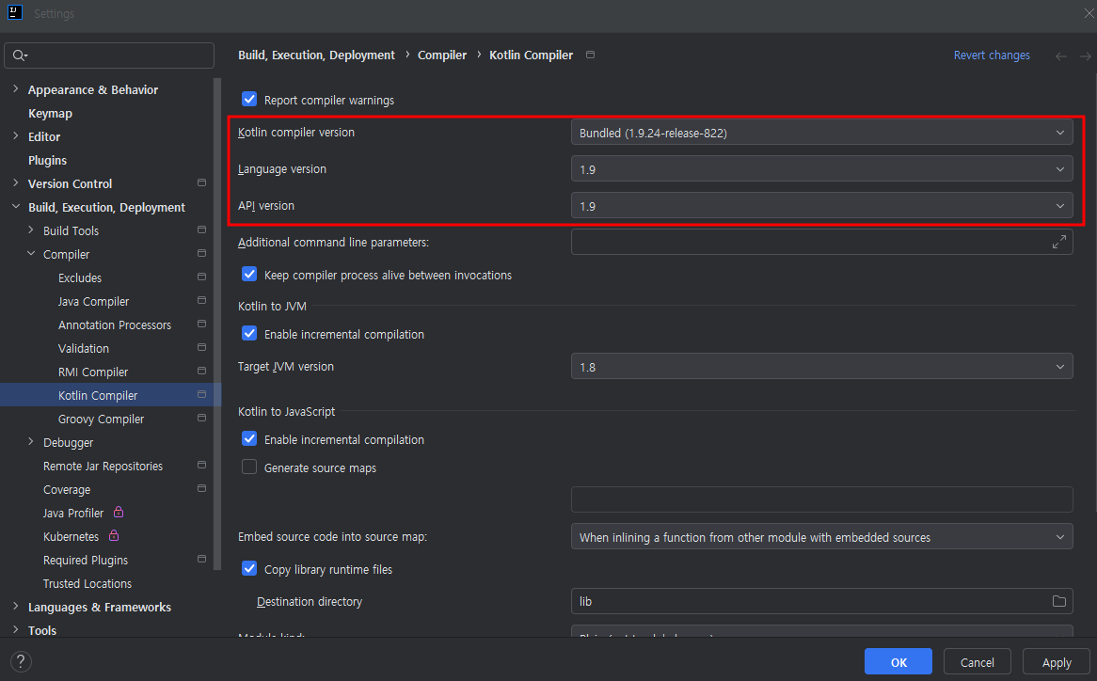Click Build, Execution, Deployment breadcrumb
This screenshot has height=681, width=1097.
tap(316, 55)
